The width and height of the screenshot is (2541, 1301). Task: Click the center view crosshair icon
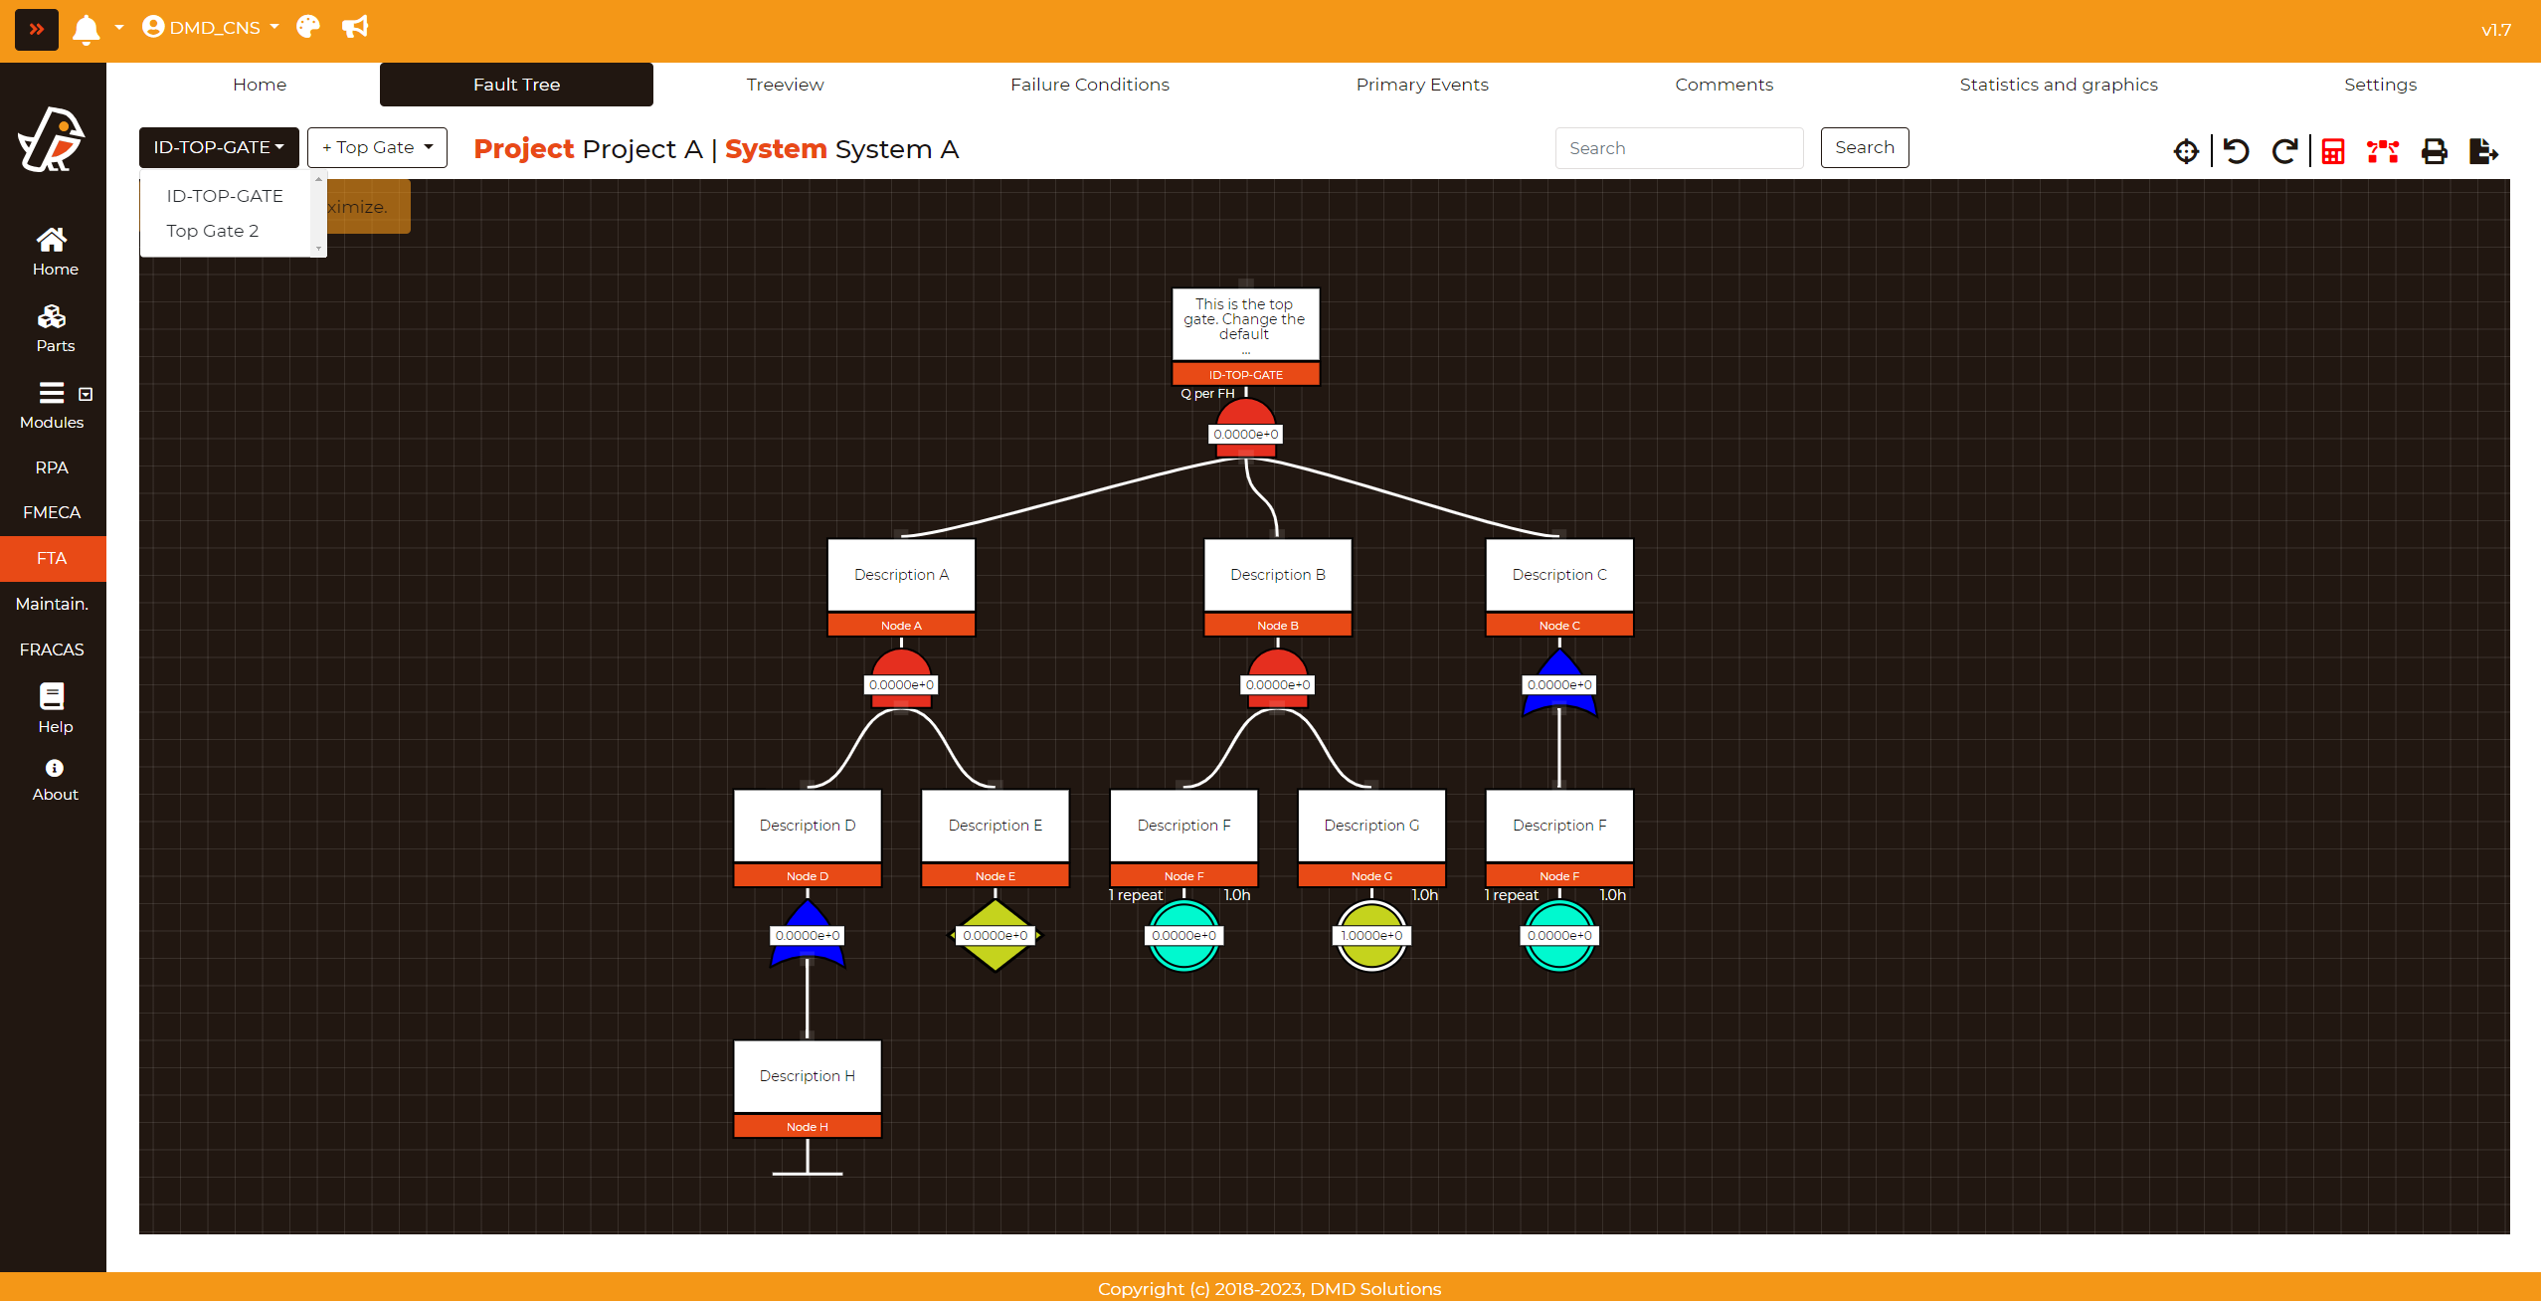[2185, 151]
